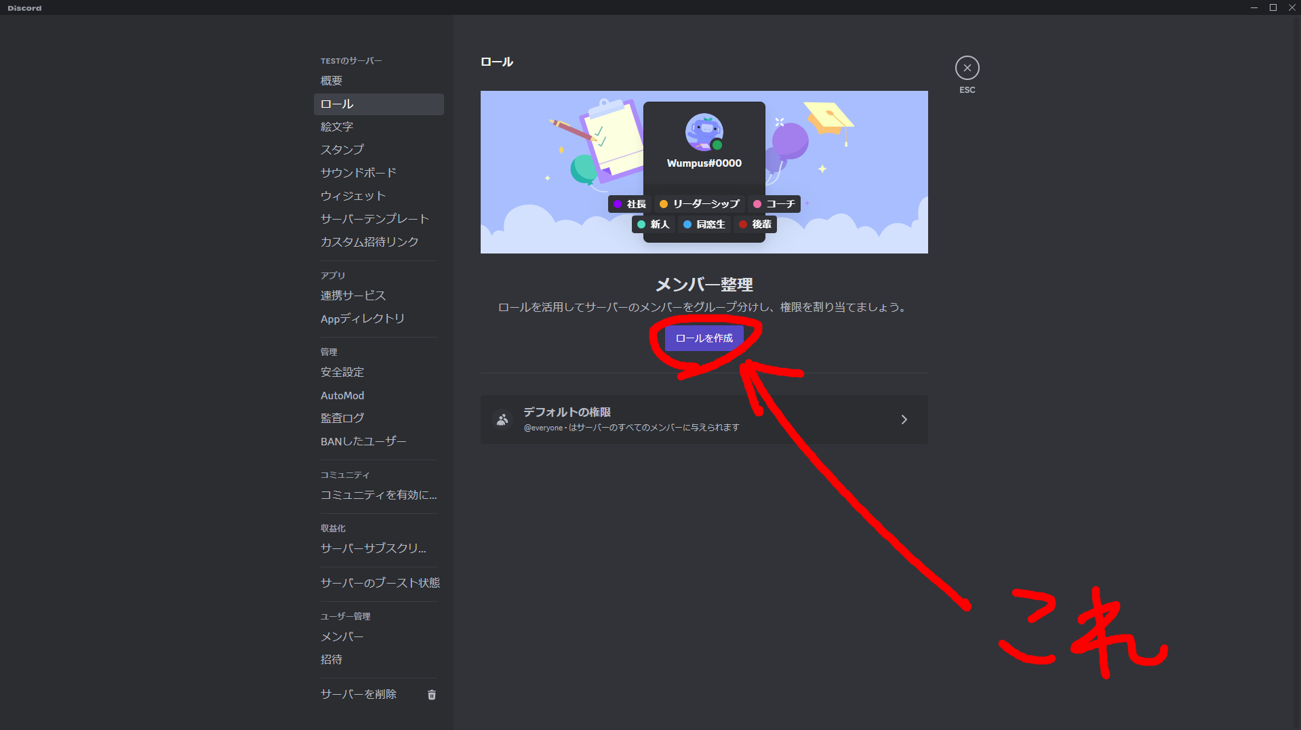Select the ロール tab in the sidebar
The height and width of the screenshot is (730, 1301).
tap(337, 104)
